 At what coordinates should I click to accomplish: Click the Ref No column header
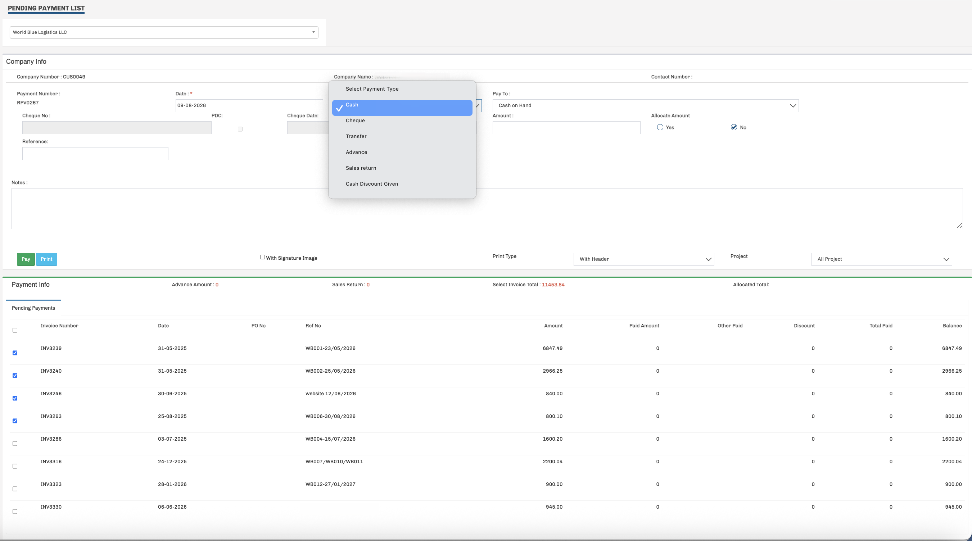[313, 326]
